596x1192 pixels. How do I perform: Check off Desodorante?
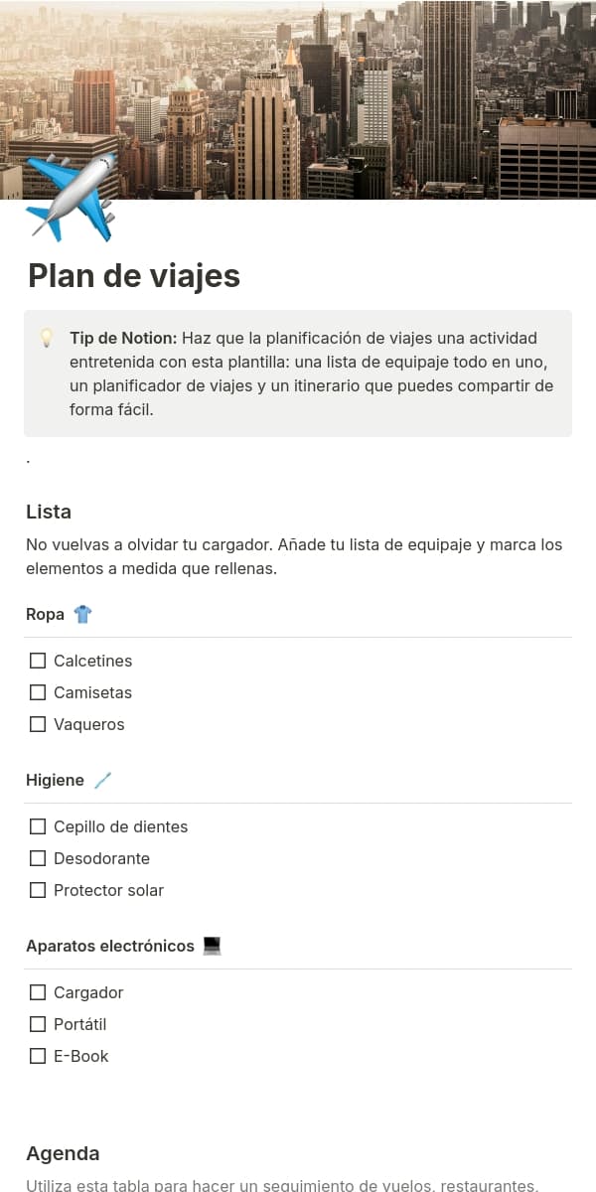click(38, 858)
